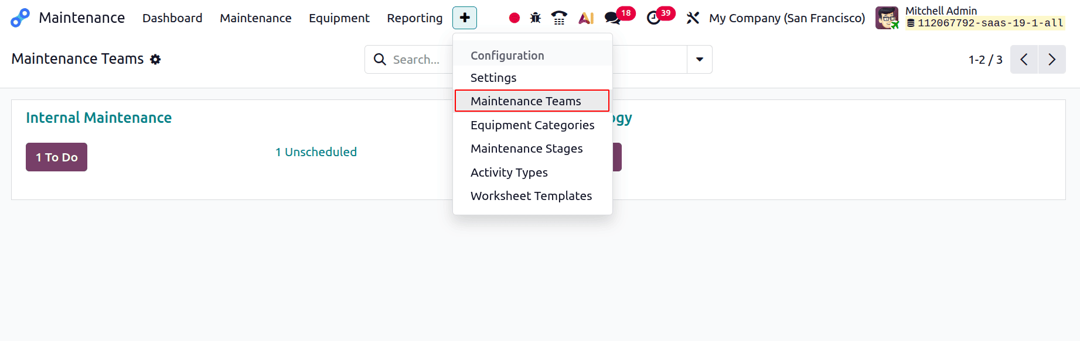Open the Reporting menu
Screen dimensions: 1080x341
[x=415, y=18]
